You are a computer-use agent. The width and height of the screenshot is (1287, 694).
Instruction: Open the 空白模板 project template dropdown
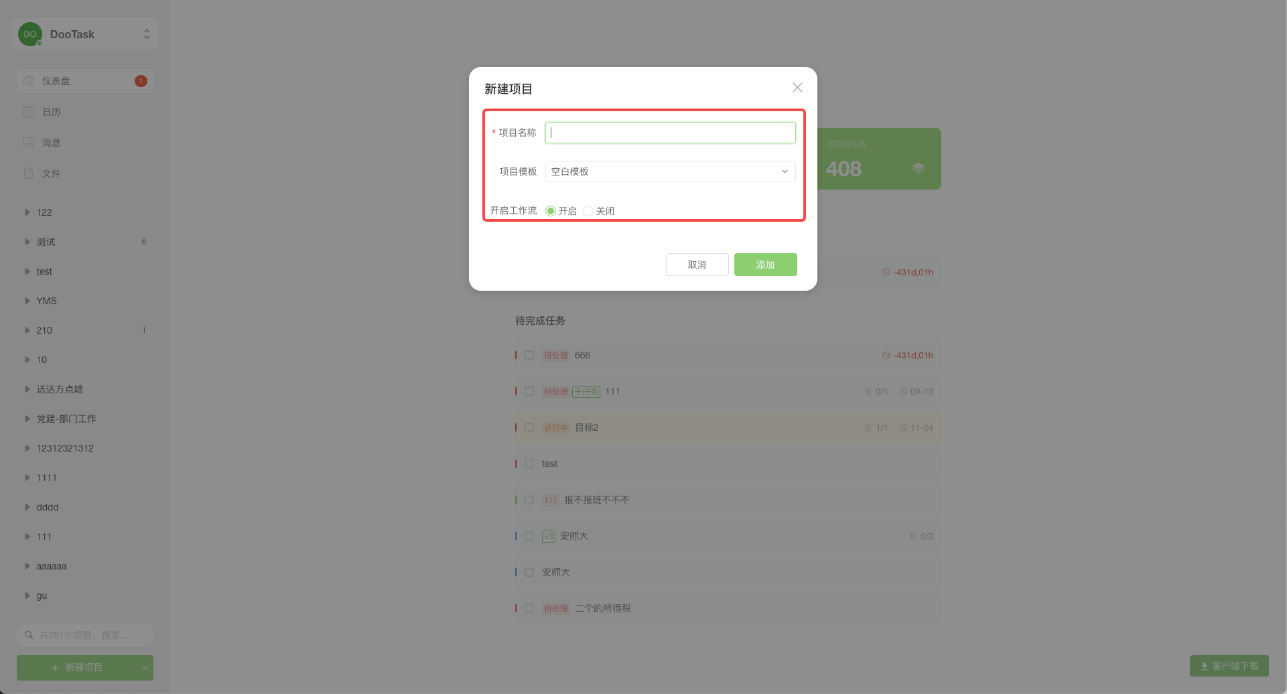tap(669, 171)
